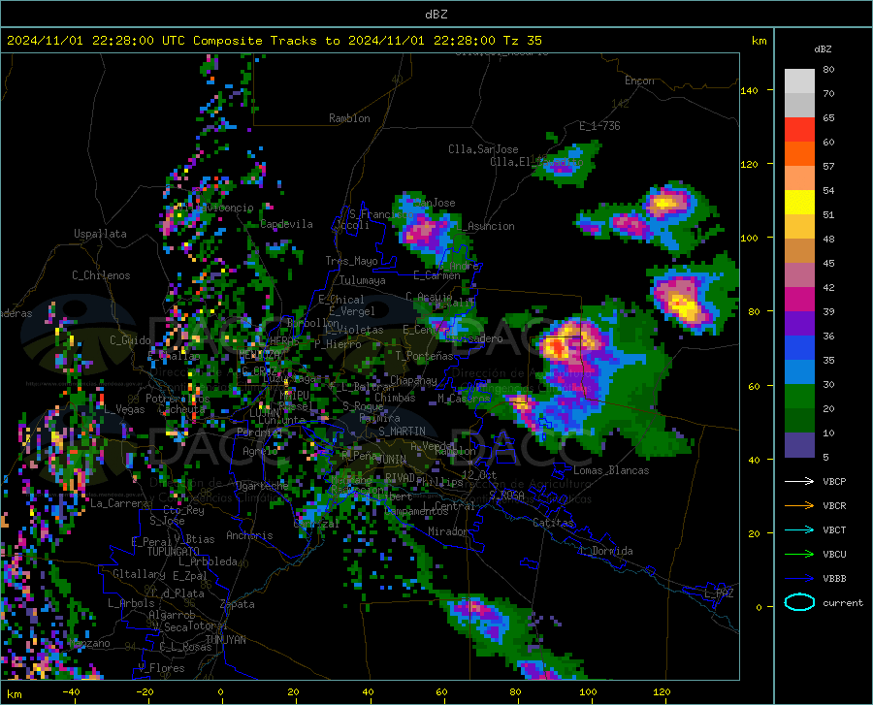
Task: Click the red storm core near Desaguadero
Action: pyautogui.click(x=558, y=349)
